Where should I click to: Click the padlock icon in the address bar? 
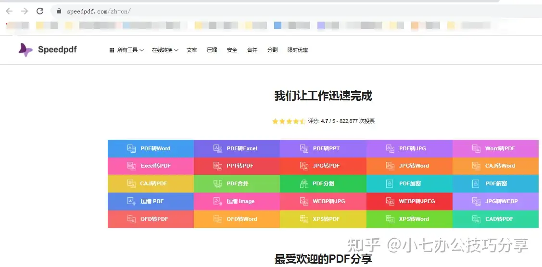click(x=59, y=12)
